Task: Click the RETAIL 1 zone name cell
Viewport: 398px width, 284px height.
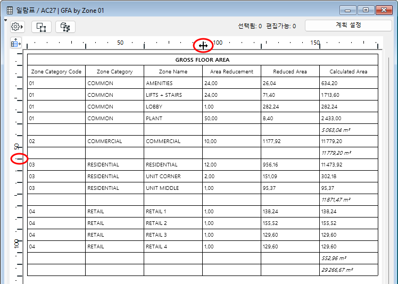Action: point(173,211)
